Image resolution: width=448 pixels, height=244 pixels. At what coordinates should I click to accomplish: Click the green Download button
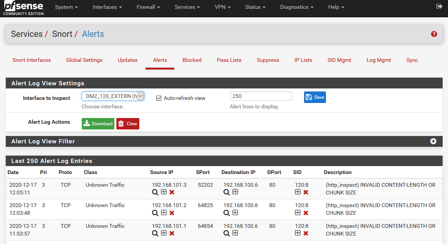(98, 124)
